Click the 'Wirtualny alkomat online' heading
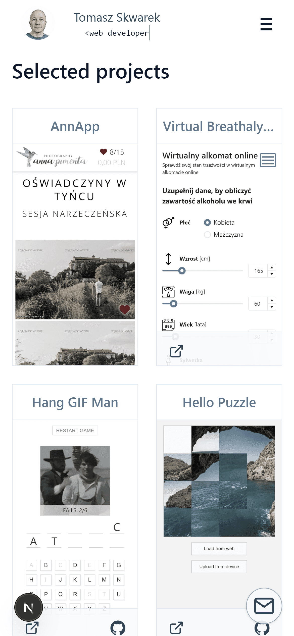 (x=210, y=156)
